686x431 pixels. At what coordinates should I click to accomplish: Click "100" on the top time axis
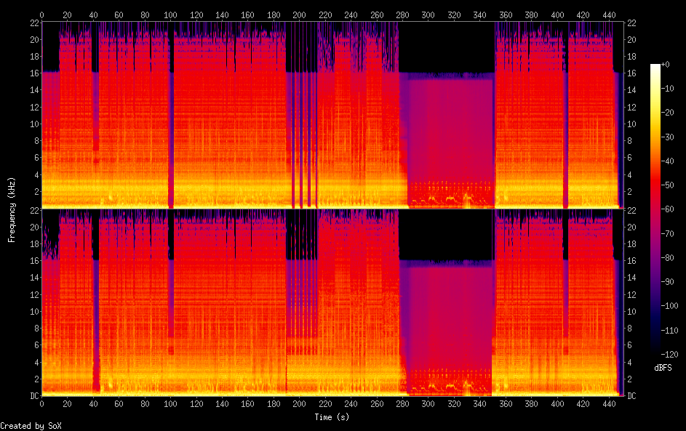pyautogui.click(x=170, y=15)
